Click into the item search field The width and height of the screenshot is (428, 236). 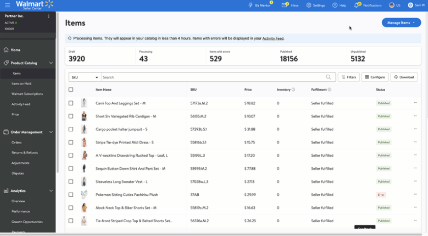click(212, 77)
